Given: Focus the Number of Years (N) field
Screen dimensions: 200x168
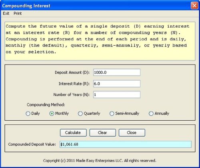Looking at the screenshot, I should (x=117, y=95).
